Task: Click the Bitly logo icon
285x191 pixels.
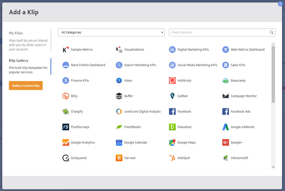Action: (x=66, y=96)
